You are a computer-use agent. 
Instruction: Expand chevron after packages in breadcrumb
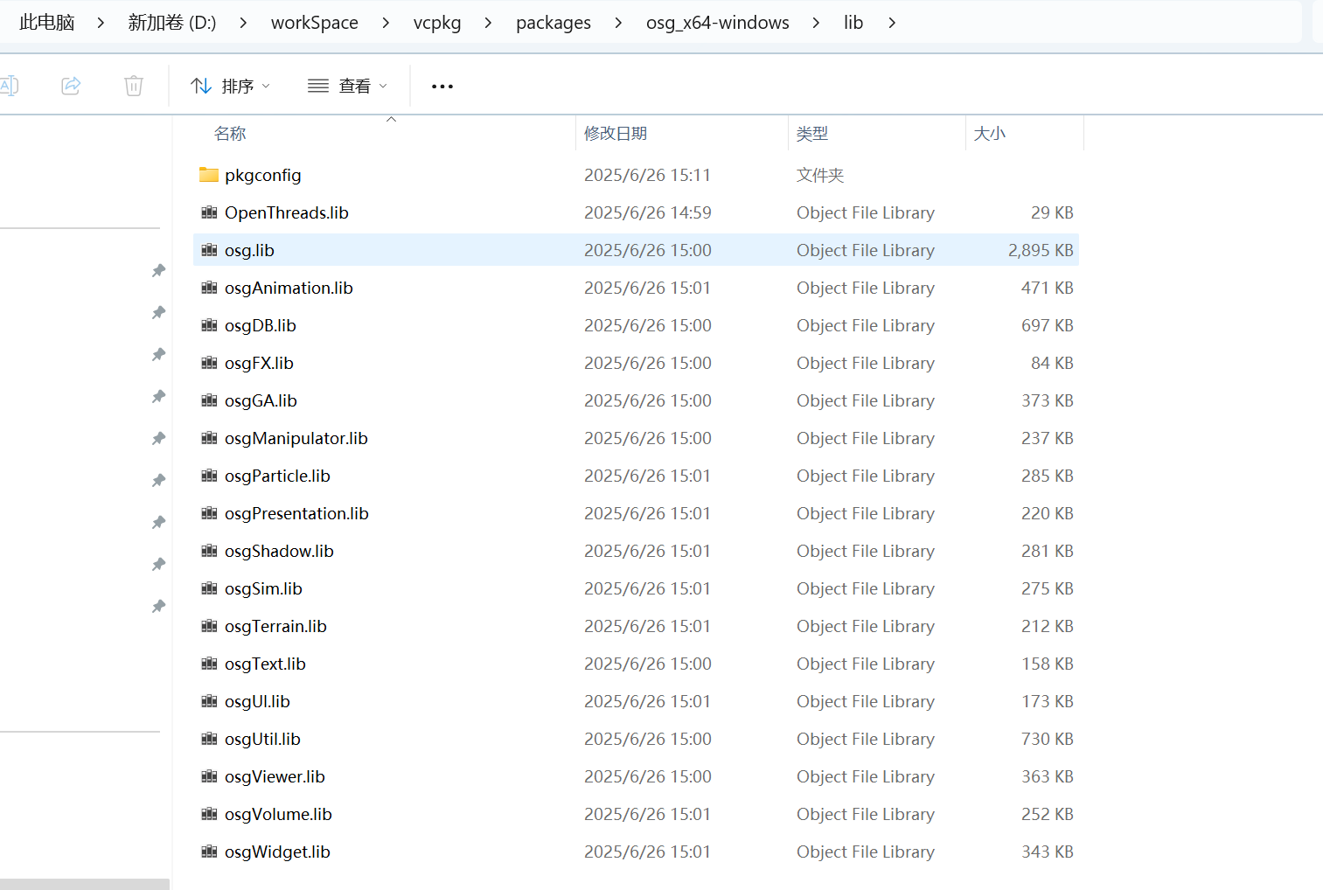(x=618, y=23)
